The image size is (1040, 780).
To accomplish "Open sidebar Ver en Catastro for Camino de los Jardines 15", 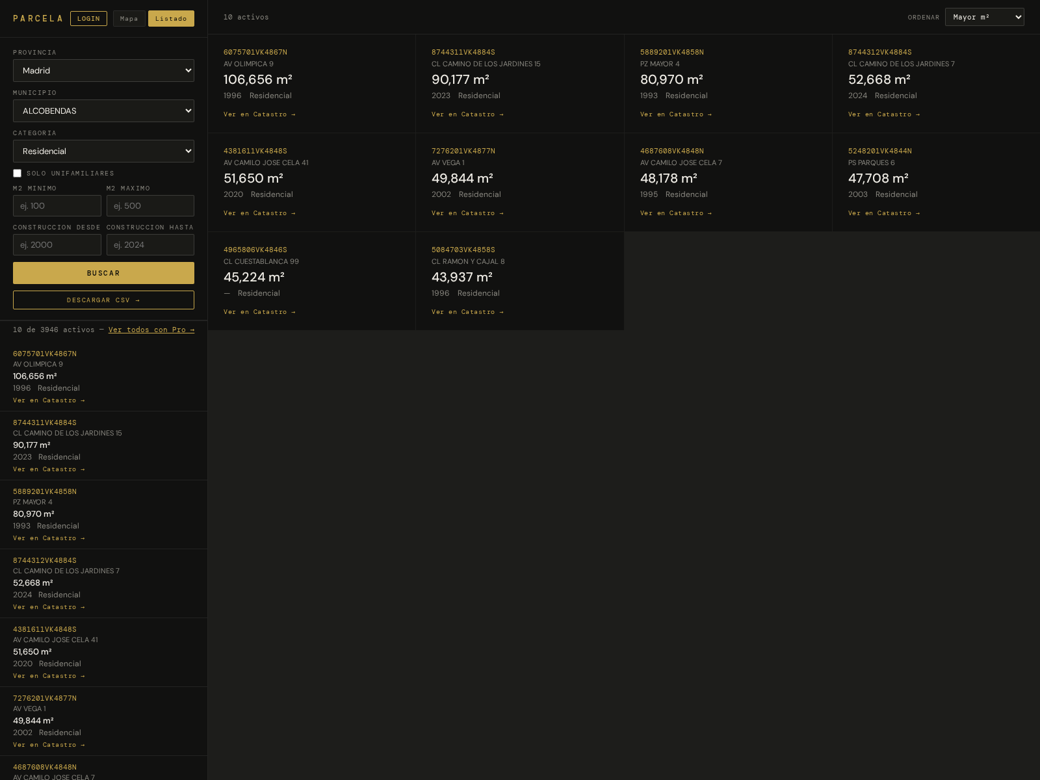I will pos(49,469).
